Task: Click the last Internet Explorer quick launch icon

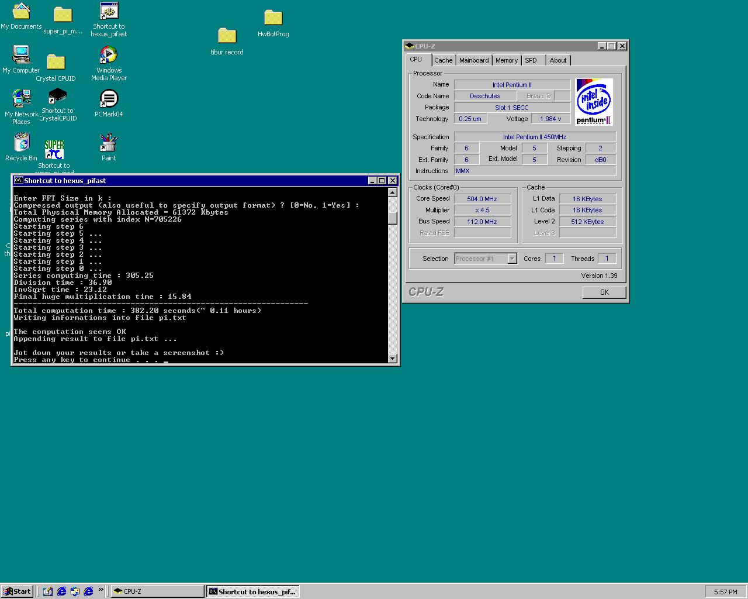Action: (88, 591)
